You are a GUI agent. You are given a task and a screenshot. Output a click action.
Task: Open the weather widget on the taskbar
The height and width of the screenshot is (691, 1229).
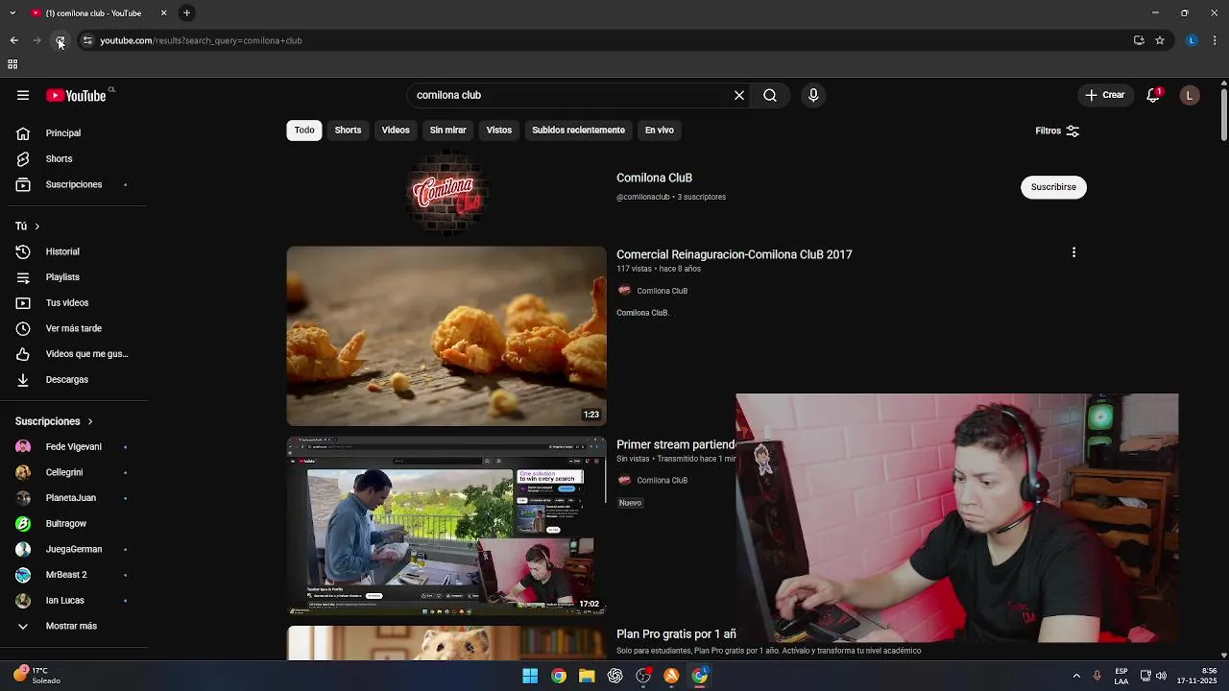click(x=36, y=675)
